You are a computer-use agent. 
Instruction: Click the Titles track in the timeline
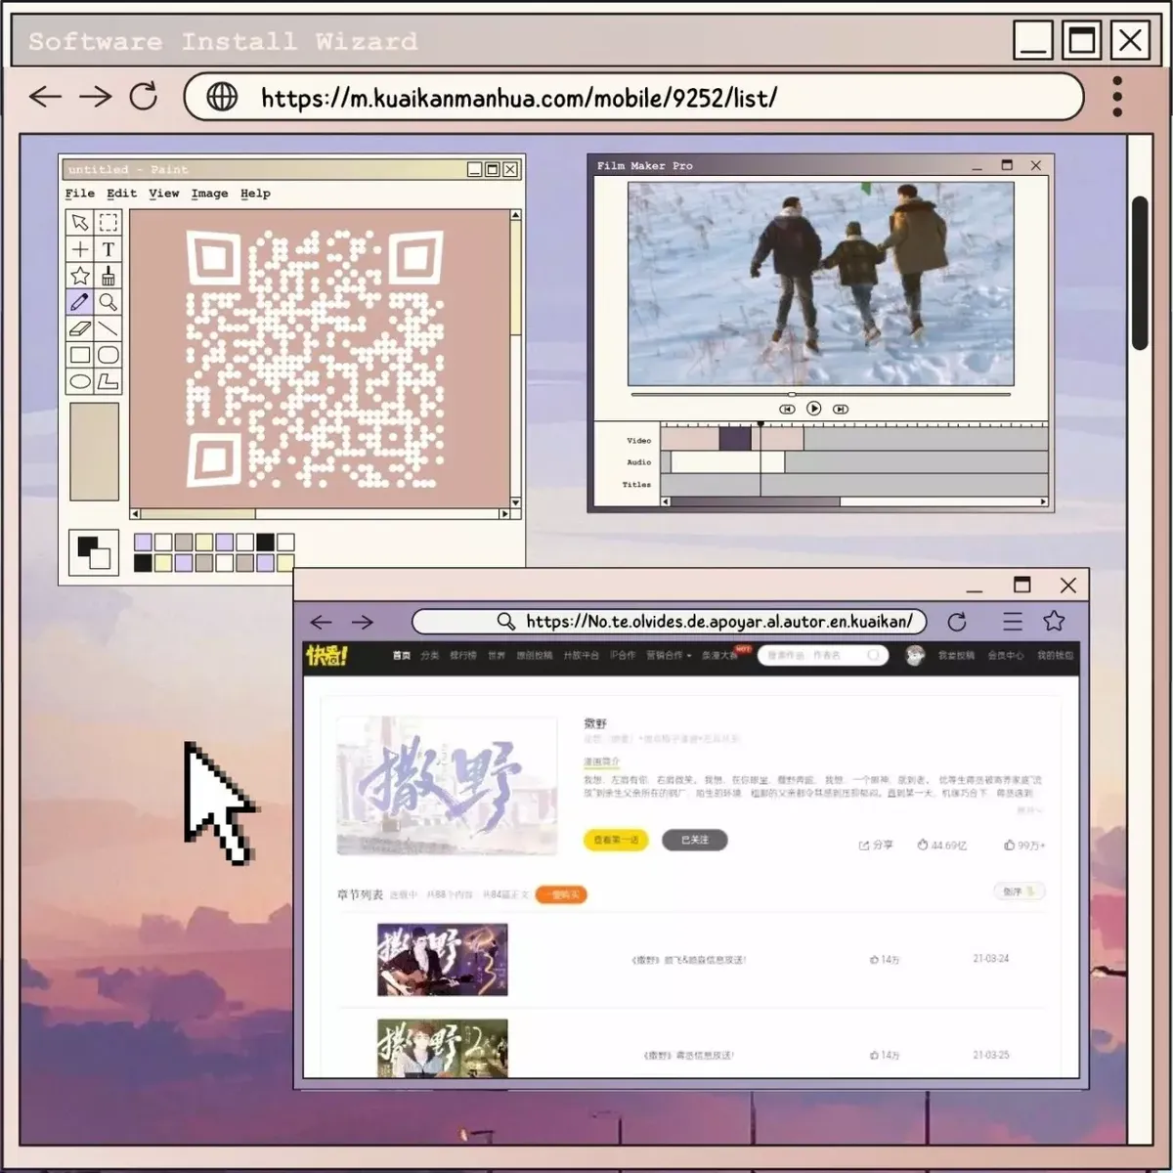click(x=854, y=485)
